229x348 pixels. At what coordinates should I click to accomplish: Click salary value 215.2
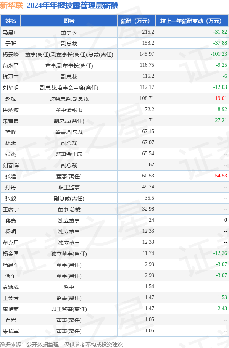click(x=148, y=32)
